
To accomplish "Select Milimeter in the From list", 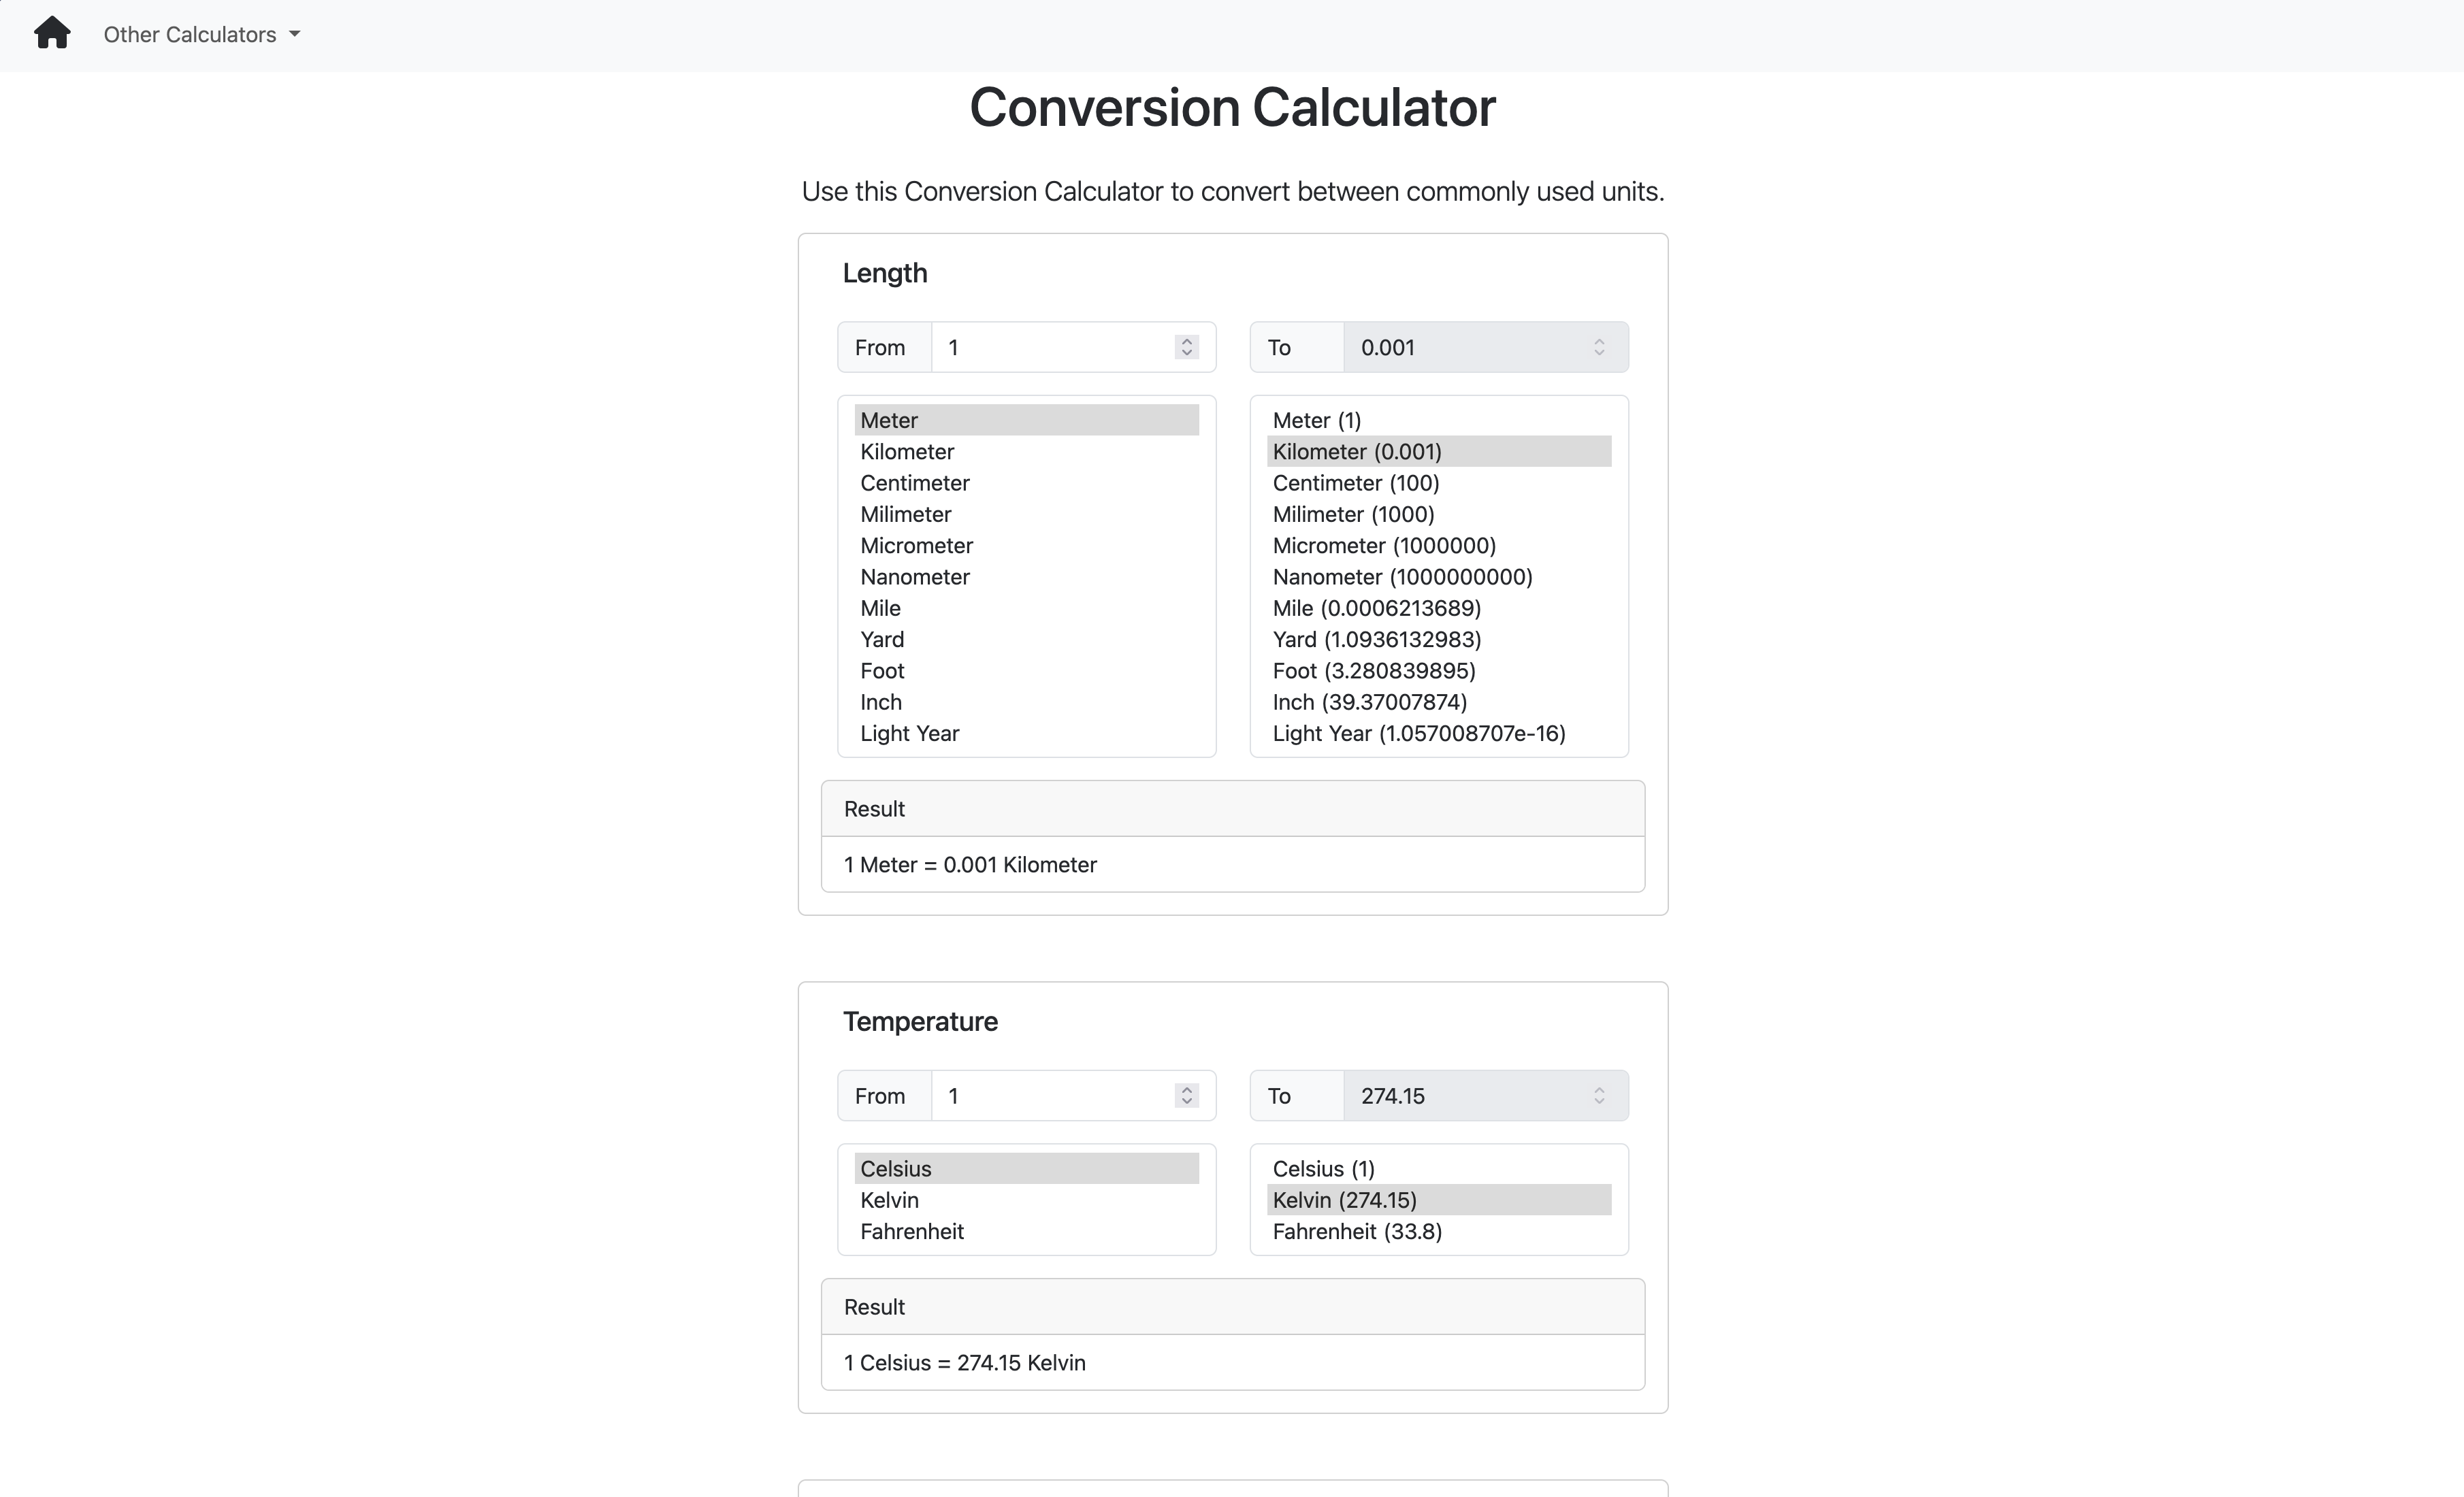I will [1026, 514].
